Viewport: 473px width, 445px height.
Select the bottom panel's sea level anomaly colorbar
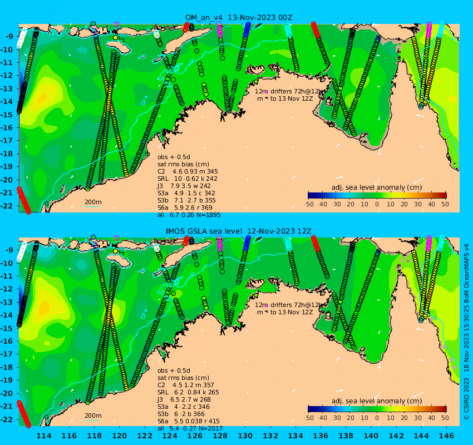point(377,409)
